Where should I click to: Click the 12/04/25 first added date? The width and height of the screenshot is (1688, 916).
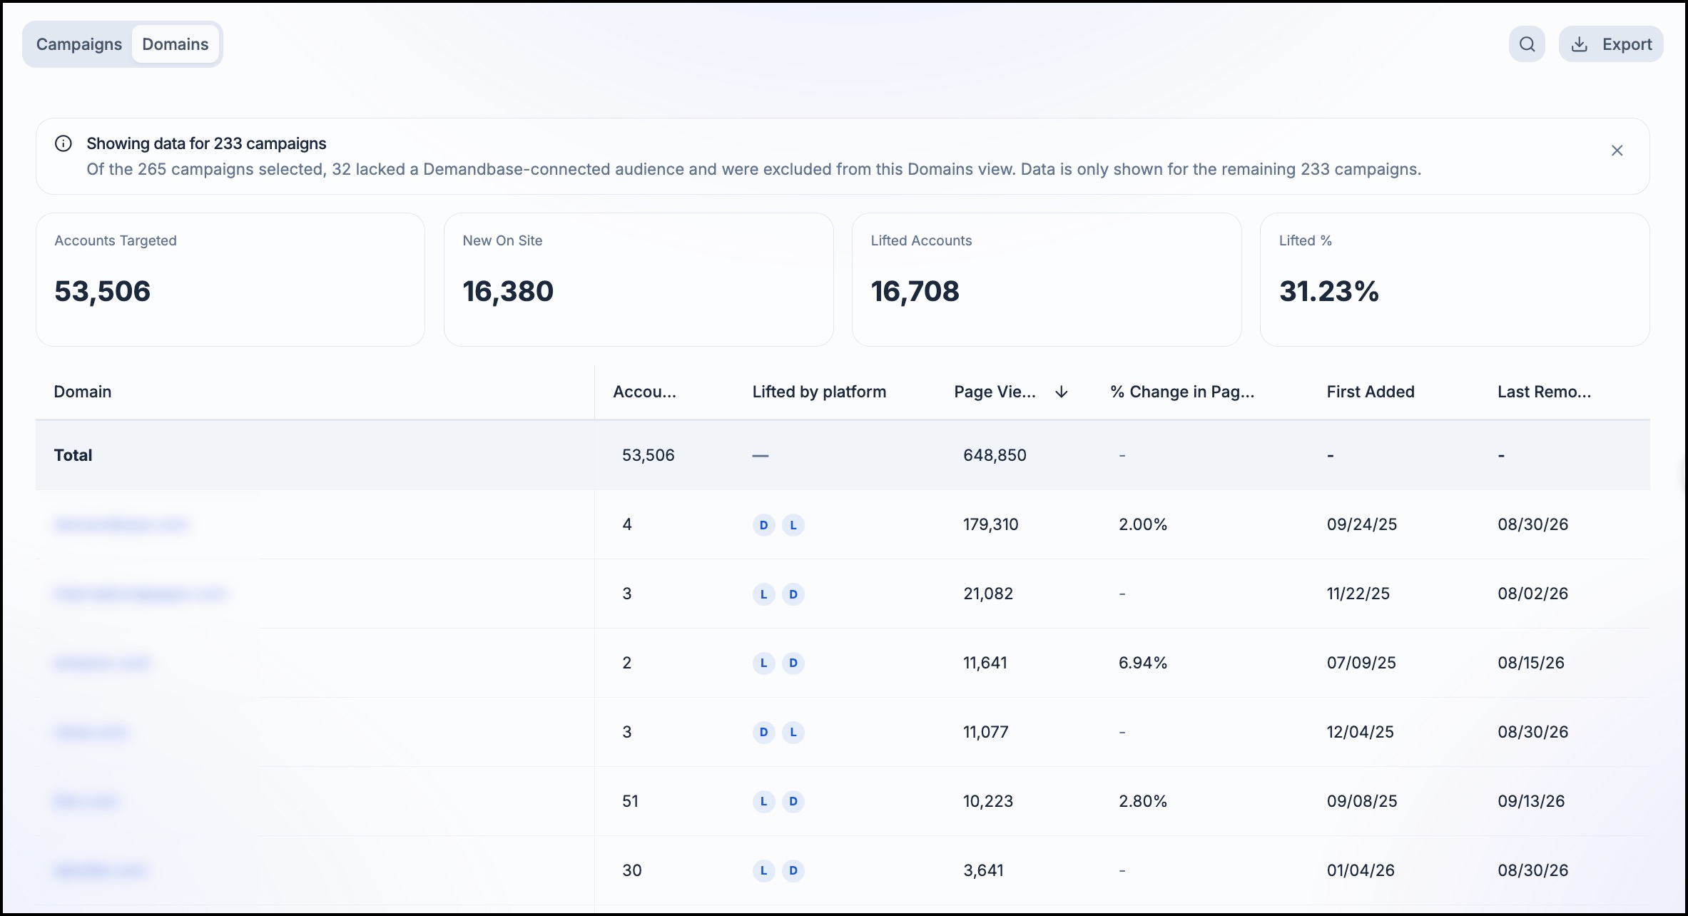coord(1361,732)
